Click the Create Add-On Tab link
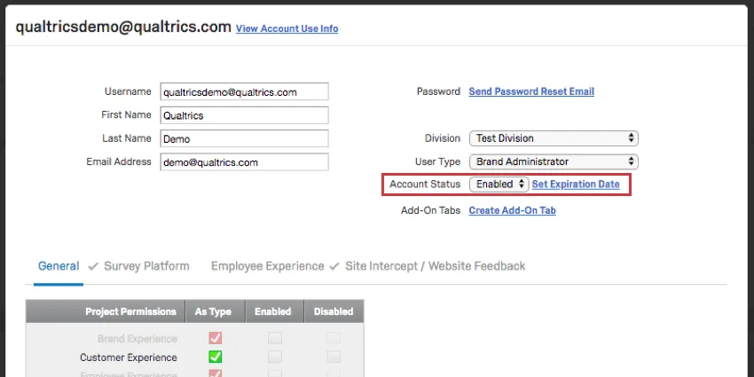This screenshot has width=754, height=377. tap(512, 210)
